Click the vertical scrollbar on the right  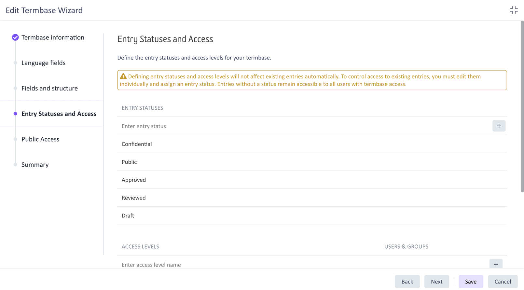tap(522, 107)
